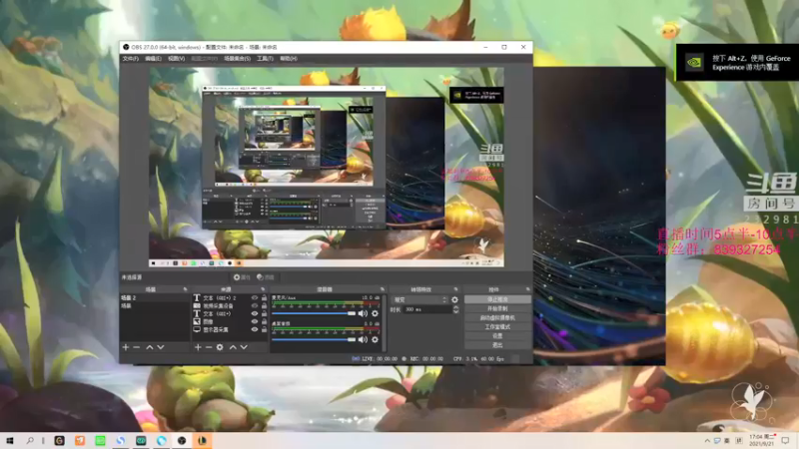Add a new source with the plus icon

198,347
